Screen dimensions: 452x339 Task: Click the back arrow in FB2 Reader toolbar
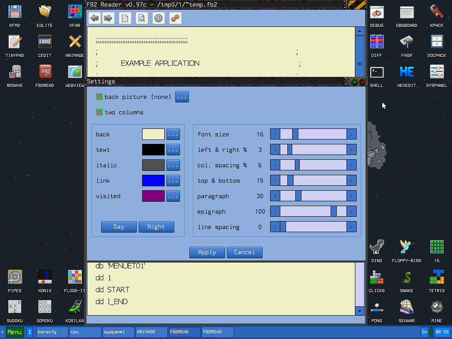[x=94, y=18]
